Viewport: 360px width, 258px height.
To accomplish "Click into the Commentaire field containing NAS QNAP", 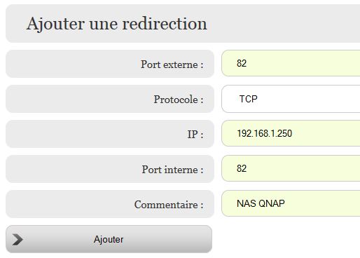I will tap(291, 203).
